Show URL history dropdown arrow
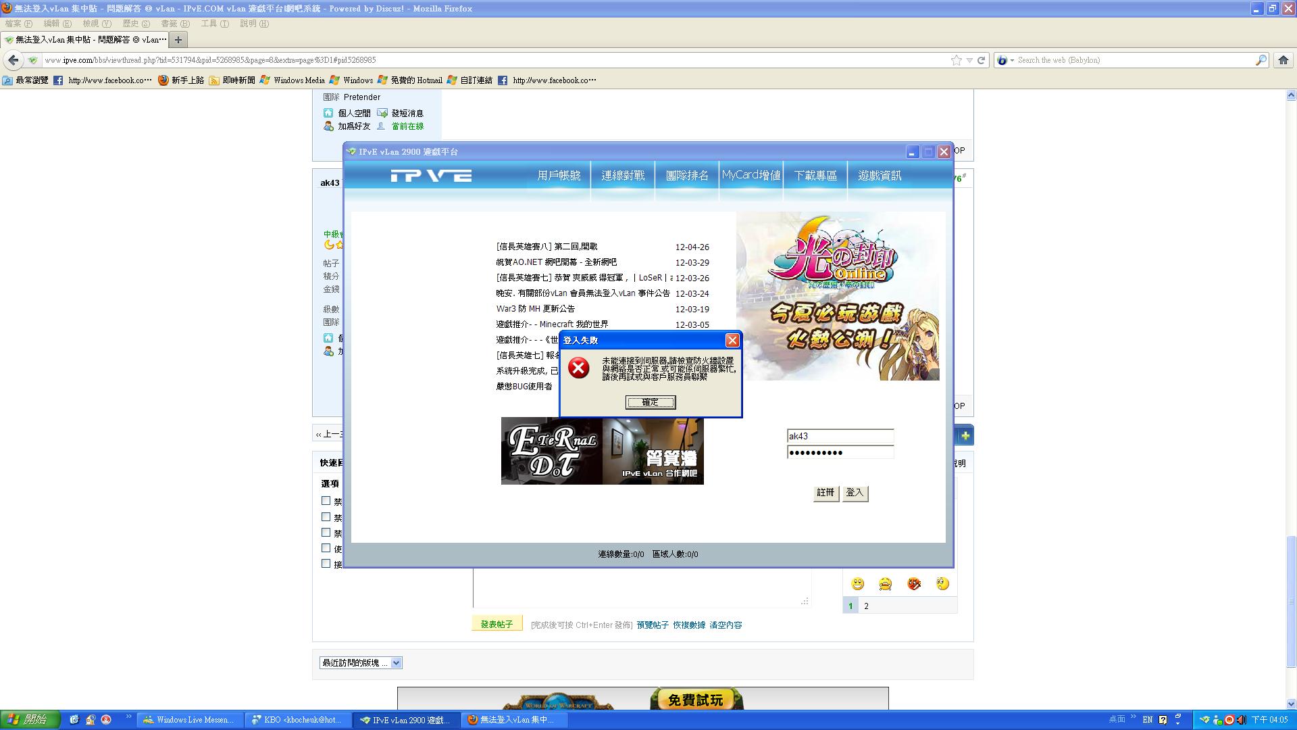The image size is (1297, 730). tap(969, 60)
